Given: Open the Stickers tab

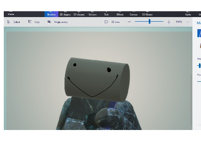Looking at the screenshot, I should tap(93, 14).
